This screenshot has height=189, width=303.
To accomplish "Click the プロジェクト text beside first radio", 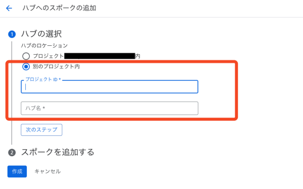I will [x=48, y=56].
